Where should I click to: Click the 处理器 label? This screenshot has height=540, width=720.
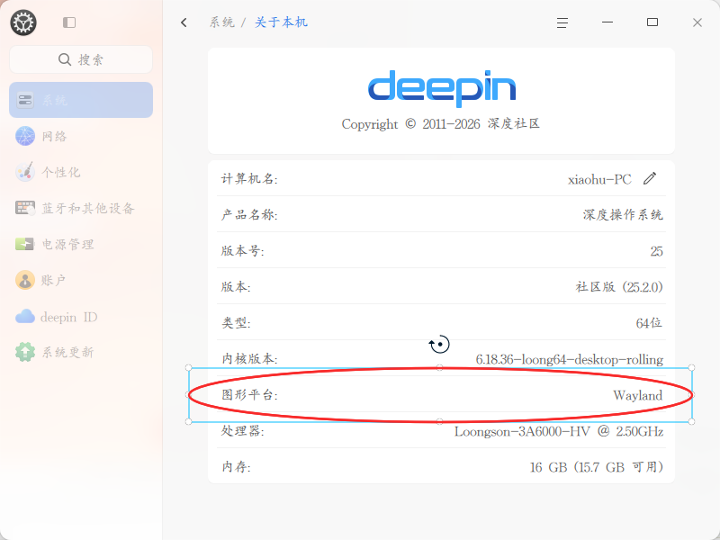(x=242, y=431)
